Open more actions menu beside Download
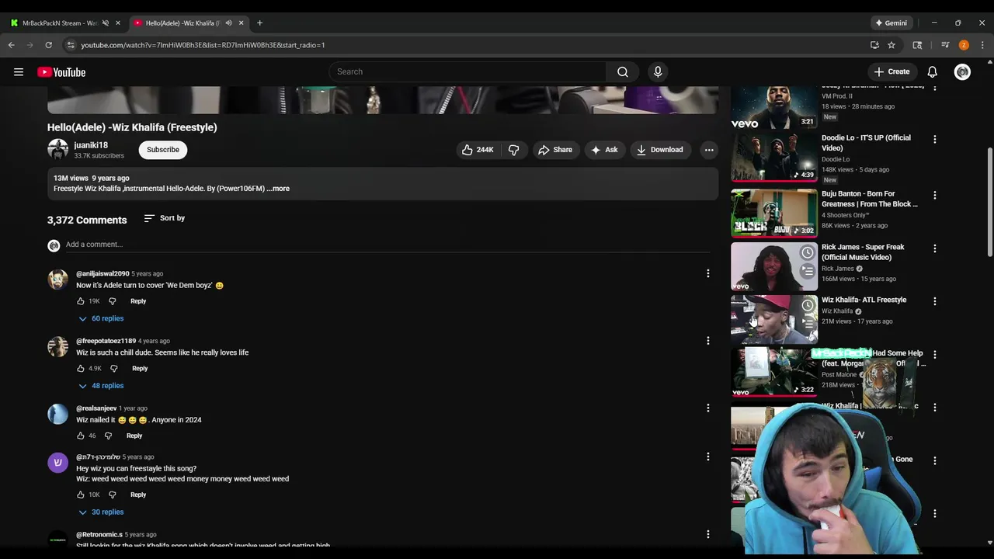Viewport: 994px width, 559px height. pos(709,150)
